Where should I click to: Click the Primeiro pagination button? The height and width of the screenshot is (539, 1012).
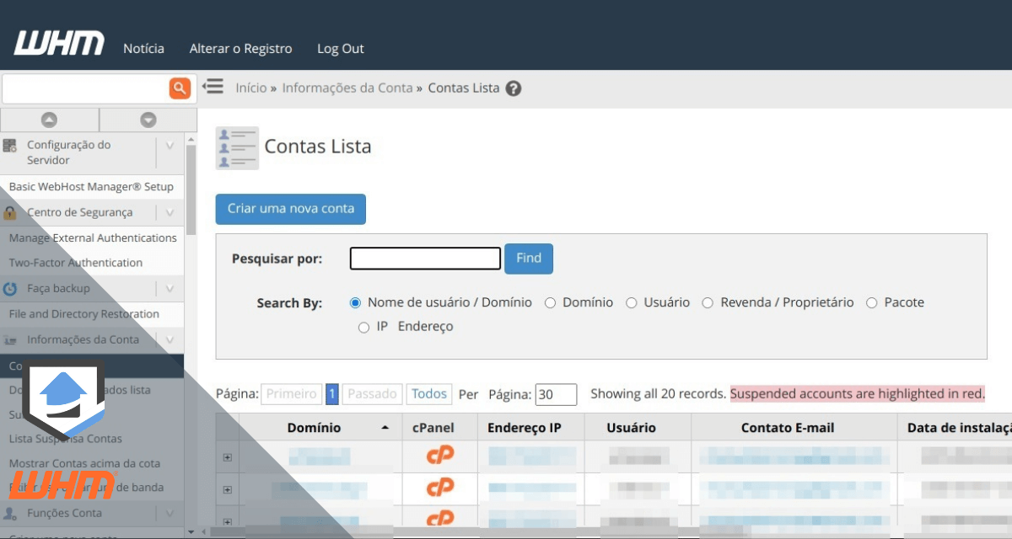point(292,394)
